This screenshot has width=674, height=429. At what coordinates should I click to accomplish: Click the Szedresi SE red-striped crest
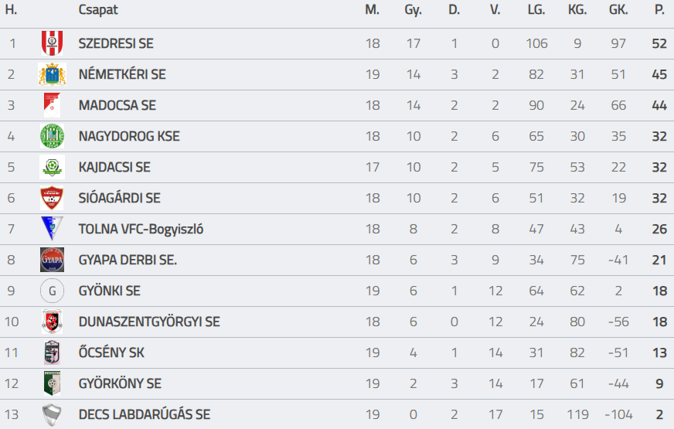point(52,43)
